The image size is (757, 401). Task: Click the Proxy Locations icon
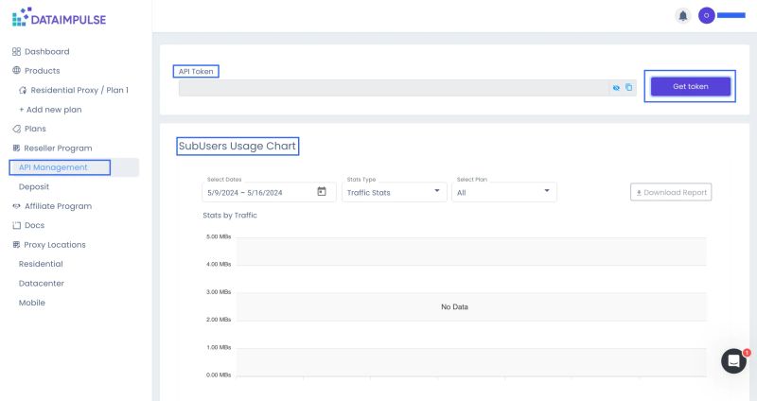tap(16, 245)
